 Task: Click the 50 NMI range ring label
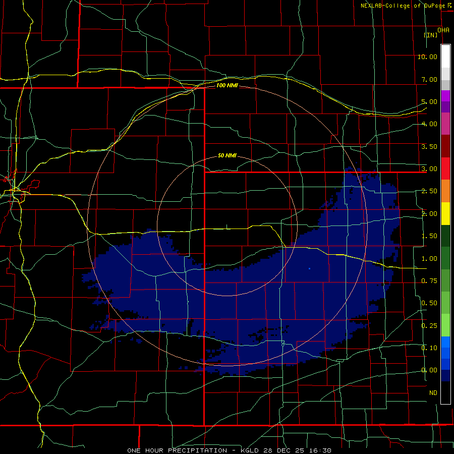[227, 155]
